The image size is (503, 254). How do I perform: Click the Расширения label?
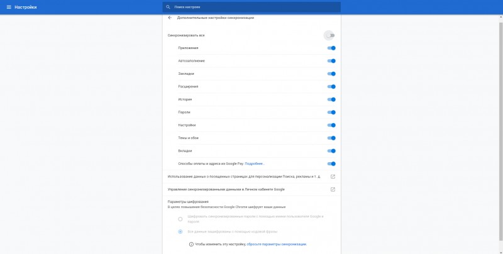(x=188, y=87)
